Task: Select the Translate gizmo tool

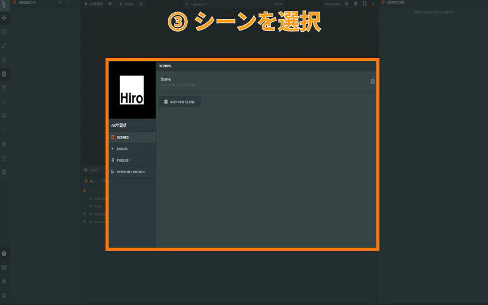Action: (4, 18)
